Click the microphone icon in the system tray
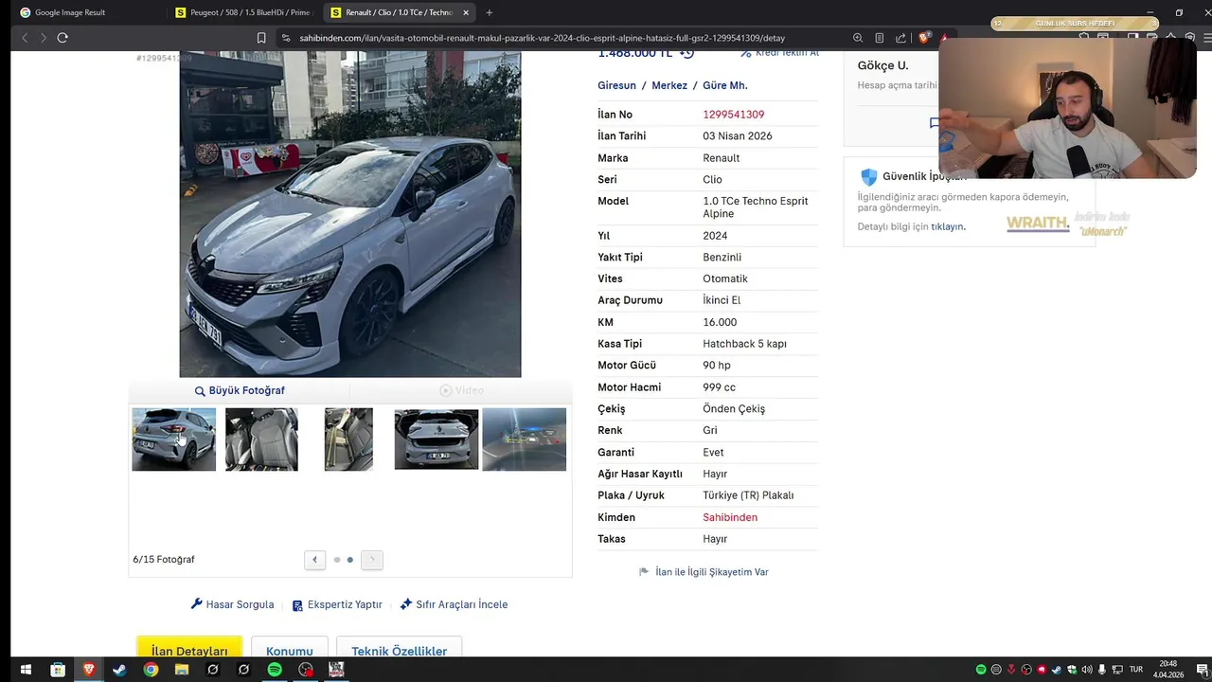This screenshot has height=682, width=1212. tap(1102, 670)
